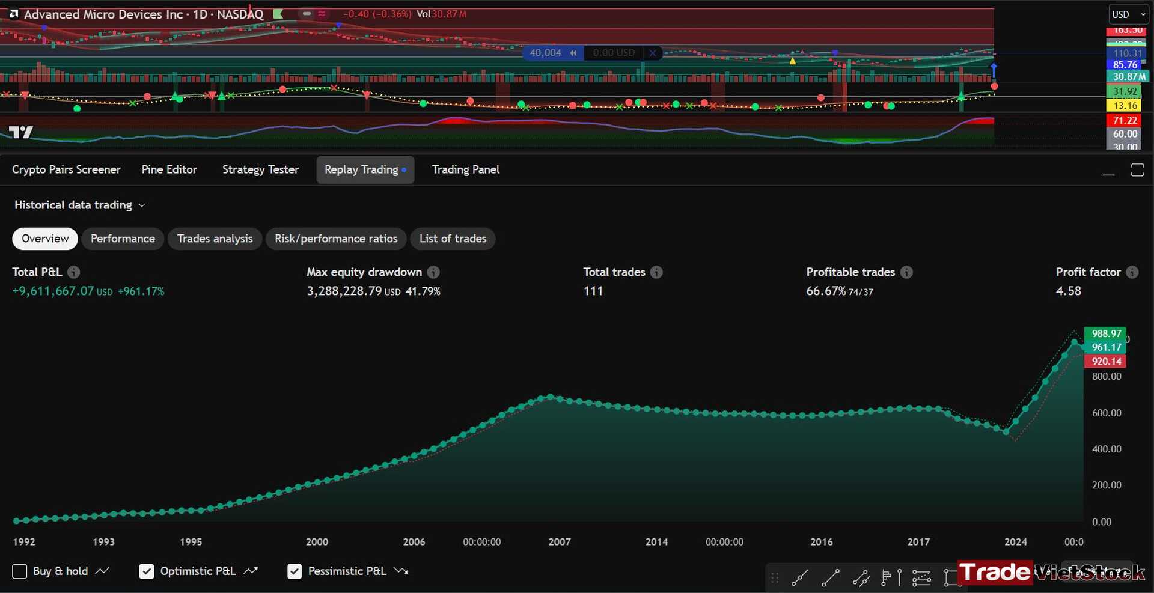Click the yellow 13.16 indicator label
The height and width of the screenshot is (593, 1154).
[x=1124, y=106]
